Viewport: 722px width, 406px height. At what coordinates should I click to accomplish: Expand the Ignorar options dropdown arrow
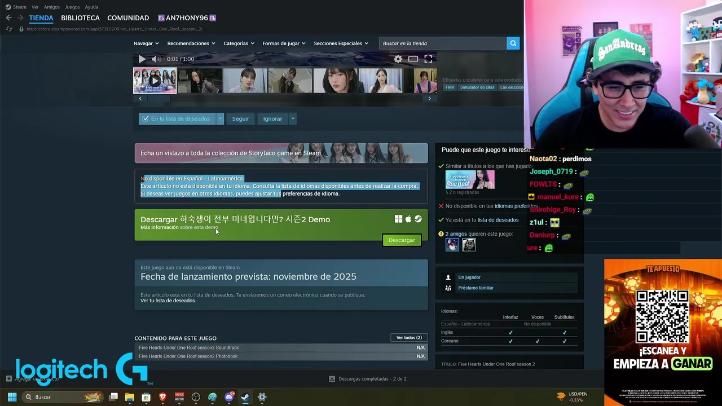point(292,118)
